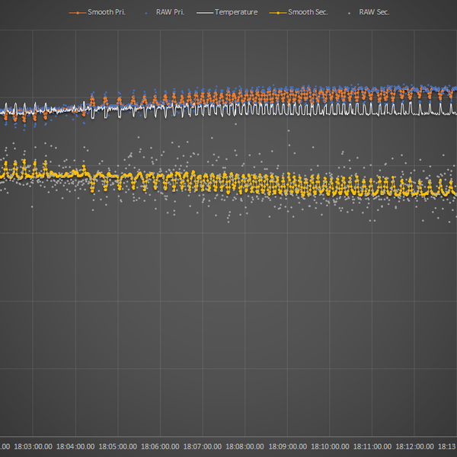The width and height of the screenshot is (457, 457).
Task: Select the Smooth Pri. legend entry
Action: point(97,12)
